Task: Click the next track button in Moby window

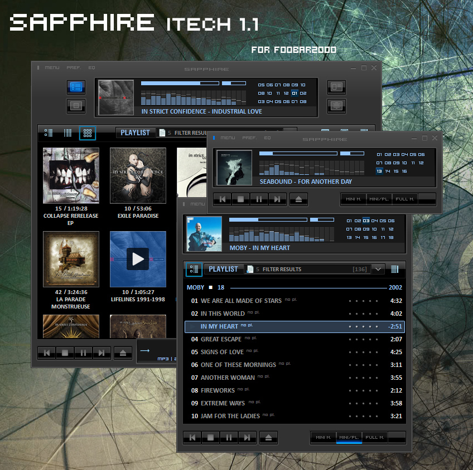Action: (247, 438)
